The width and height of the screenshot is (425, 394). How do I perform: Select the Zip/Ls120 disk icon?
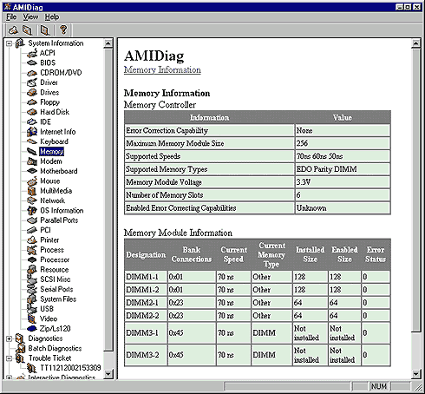[x=32, y=329]
